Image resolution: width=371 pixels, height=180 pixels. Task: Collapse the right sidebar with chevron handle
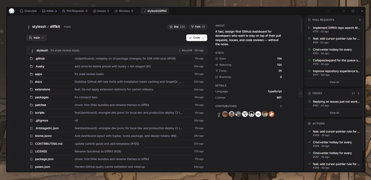pos(300,93)
